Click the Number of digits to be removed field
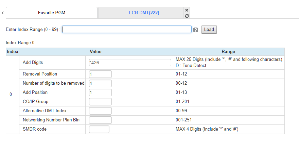The image size is (299, 151). (100, 83)
